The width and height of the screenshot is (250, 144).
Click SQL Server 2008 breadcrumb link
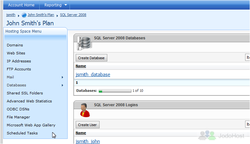(x=73, y=15)
